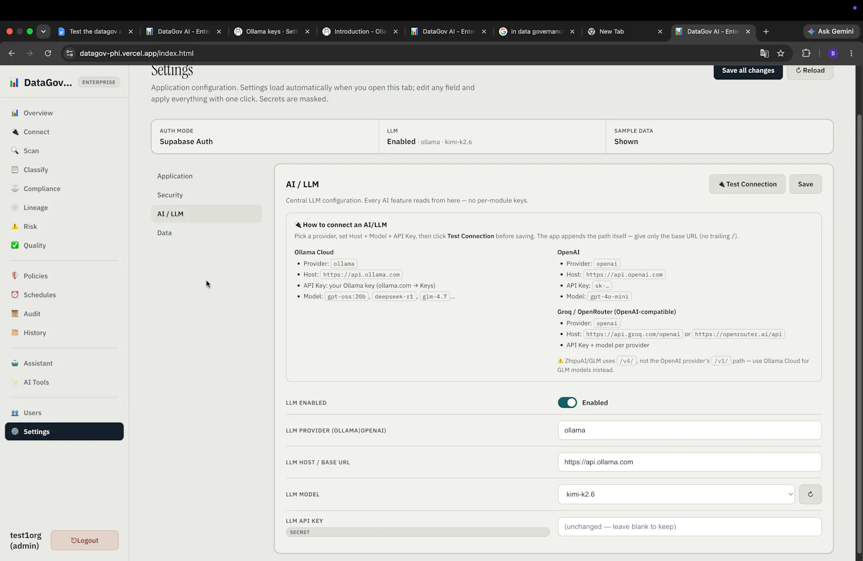863x561 pixels.
Task: Click the Sample Data Shown value
Action: click(x=626, y=141)
